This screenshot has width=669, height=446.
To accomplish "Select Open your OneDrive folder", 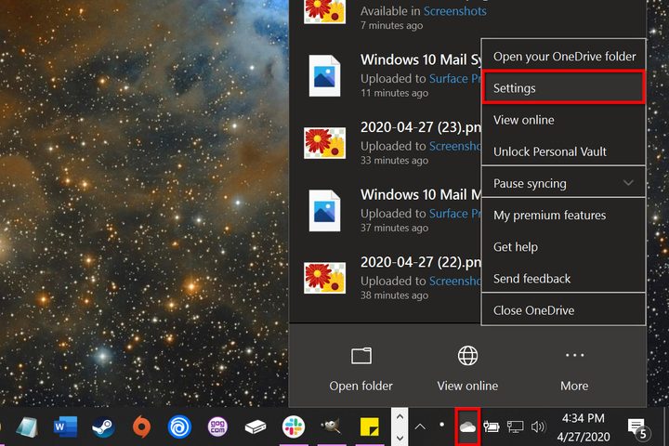I will coord(563,57).
